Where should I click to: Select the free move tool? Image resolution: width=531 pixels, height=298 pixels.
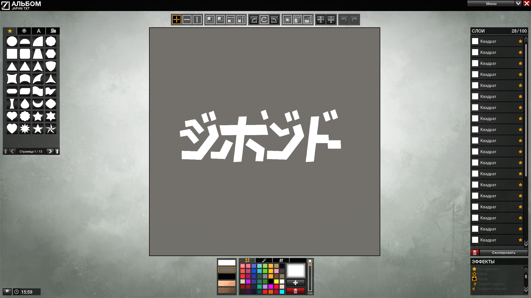(x=176, y=20)
